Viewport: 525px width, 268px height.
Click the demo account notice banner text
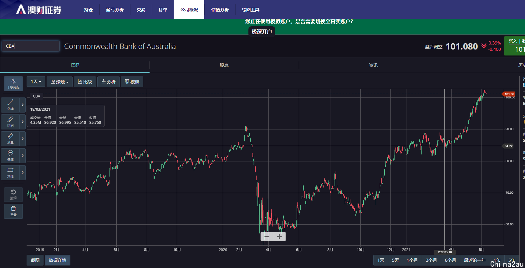point(299,21)
